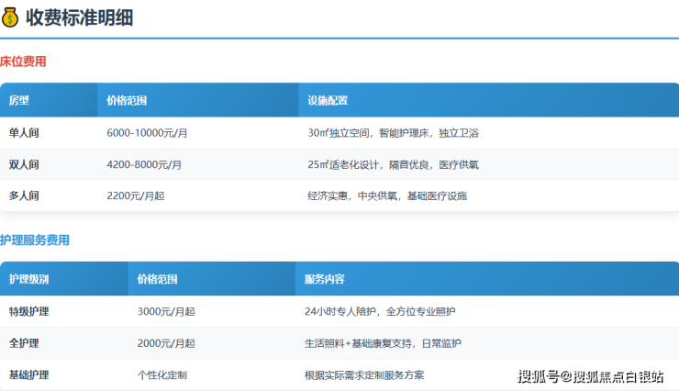Click the 收费标准明细 page title
Screen dimensions: 679x391
(x=79, y=17)
